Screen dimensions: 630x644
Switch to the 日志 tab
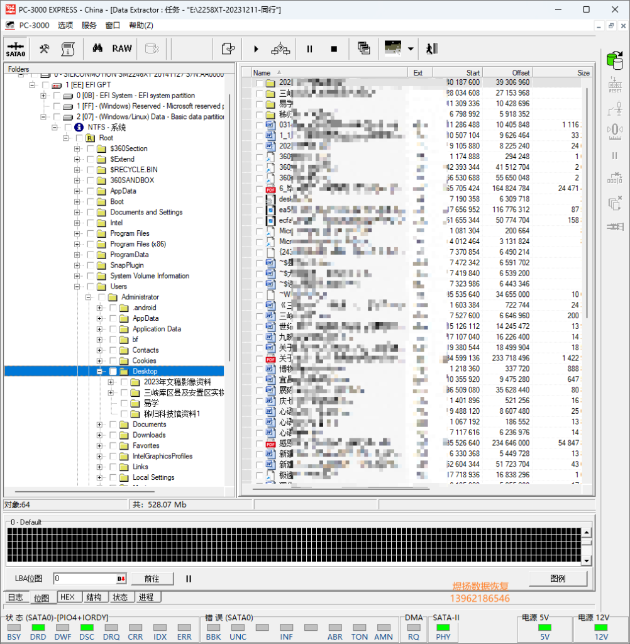[16, 597]
